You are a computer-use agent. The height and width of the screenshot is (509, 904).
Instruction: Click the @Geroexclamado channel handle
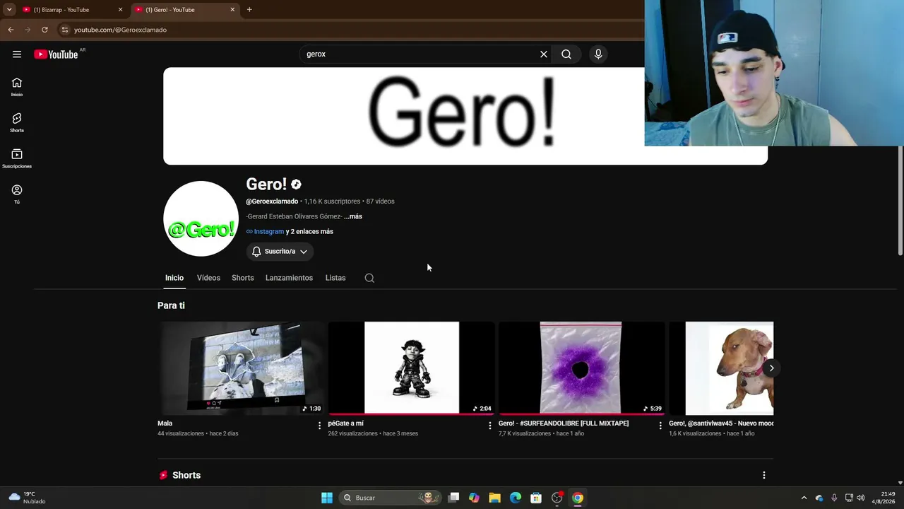pos(272,201)
